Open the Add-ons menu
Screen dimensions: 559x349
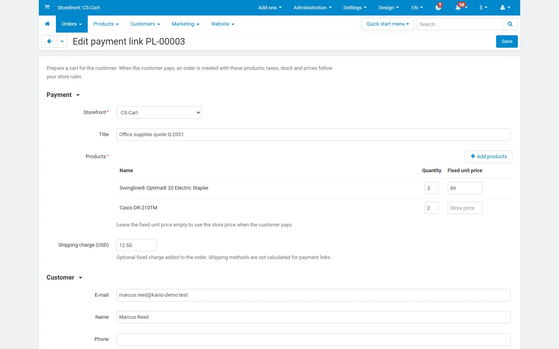click(270, 7)
